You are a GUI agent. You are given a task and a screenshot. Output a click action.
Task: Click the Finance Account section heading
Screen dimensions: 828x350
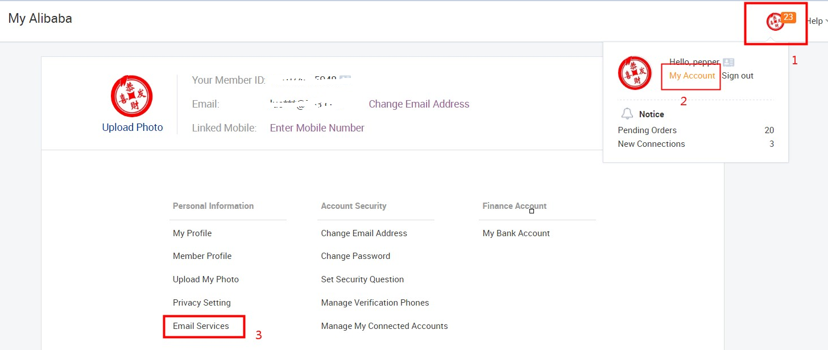pyautogui.click(x=515, y=206)
